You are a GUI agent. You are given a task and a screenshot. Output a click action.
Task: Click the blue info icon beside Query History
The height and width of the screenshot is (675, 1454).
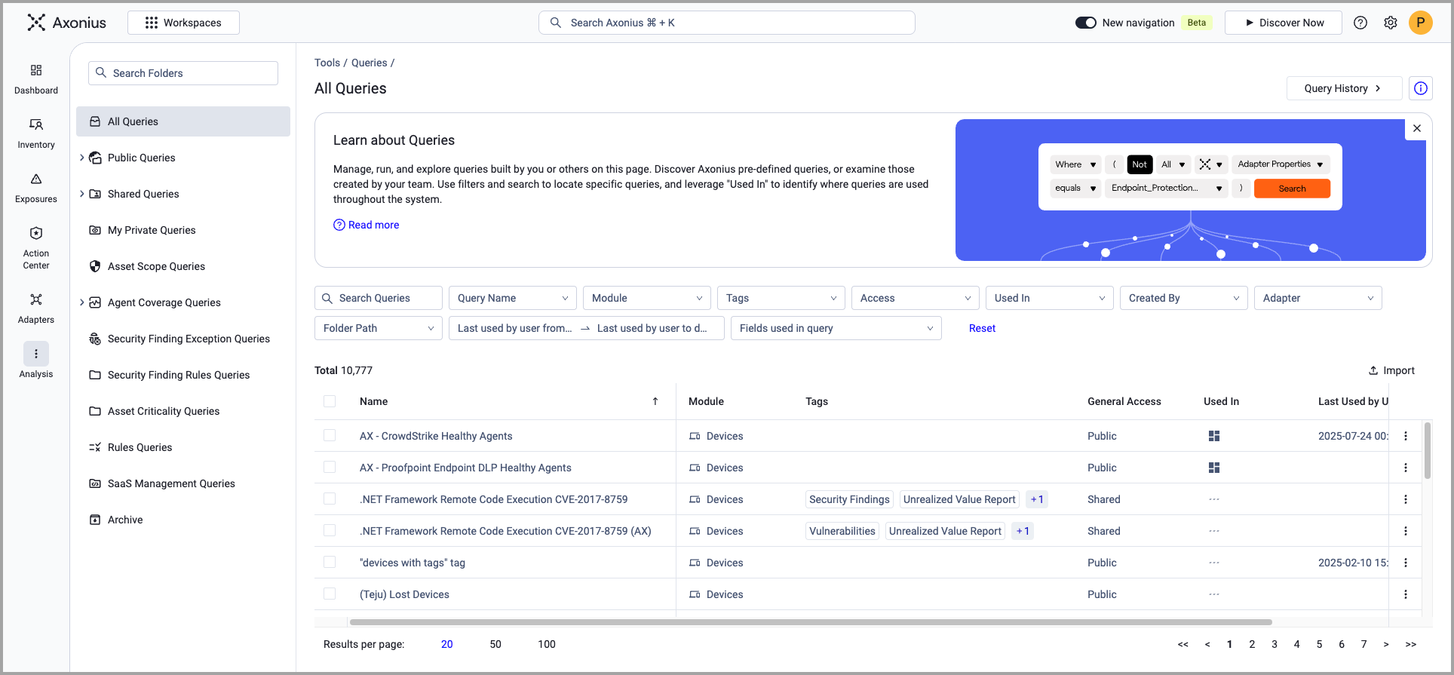[1421, 88]
